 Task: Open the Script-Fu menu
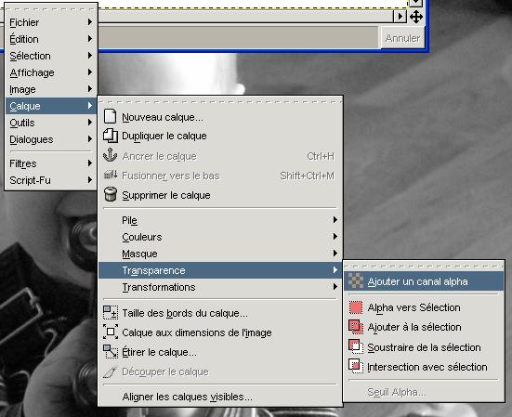[x=51, y=180]
